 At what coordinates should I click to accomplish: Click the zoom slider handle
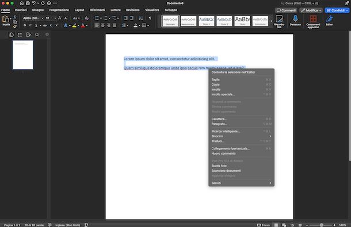tap(322, 225)
